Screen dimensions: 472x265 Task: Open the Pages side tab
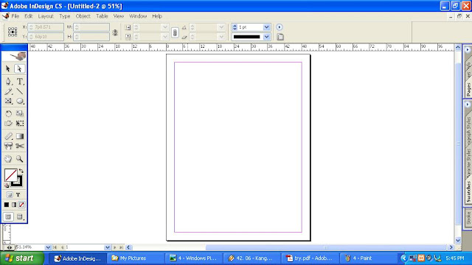coord(468,89)
